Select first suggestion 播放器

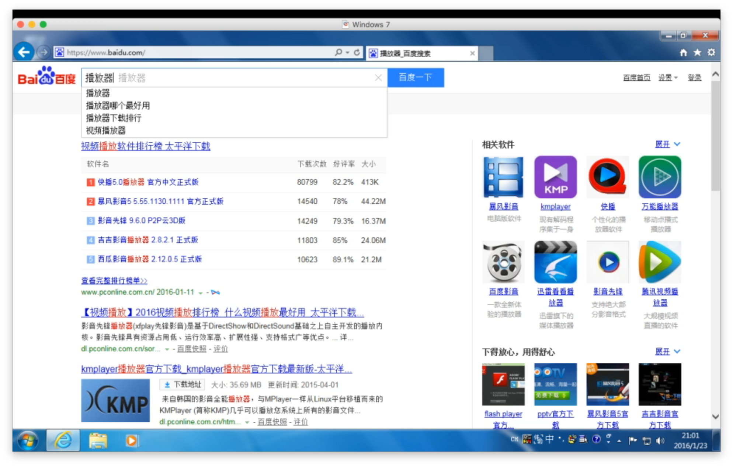[x=98, y=93]
